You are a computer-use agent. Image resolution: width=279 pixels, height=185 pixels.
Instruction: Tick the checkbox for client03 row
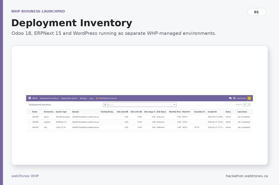pos(29,117)
